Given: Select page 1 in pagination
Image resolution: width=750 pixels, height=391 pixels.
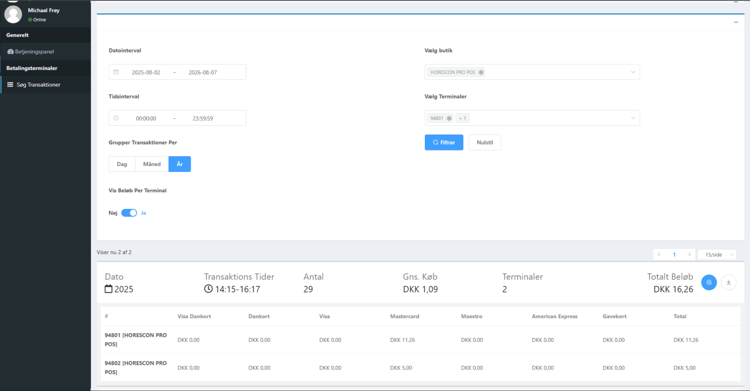Looking at the screenshot, I should coord(674,254).
